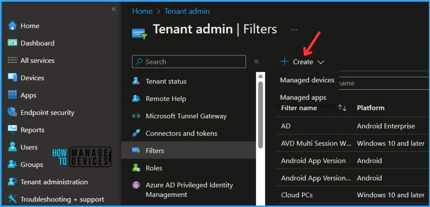Open Troubleshooting + support in the sidebar
This screenshot has width=430, height=207.
pyautogui.click(x=62, y=199)
